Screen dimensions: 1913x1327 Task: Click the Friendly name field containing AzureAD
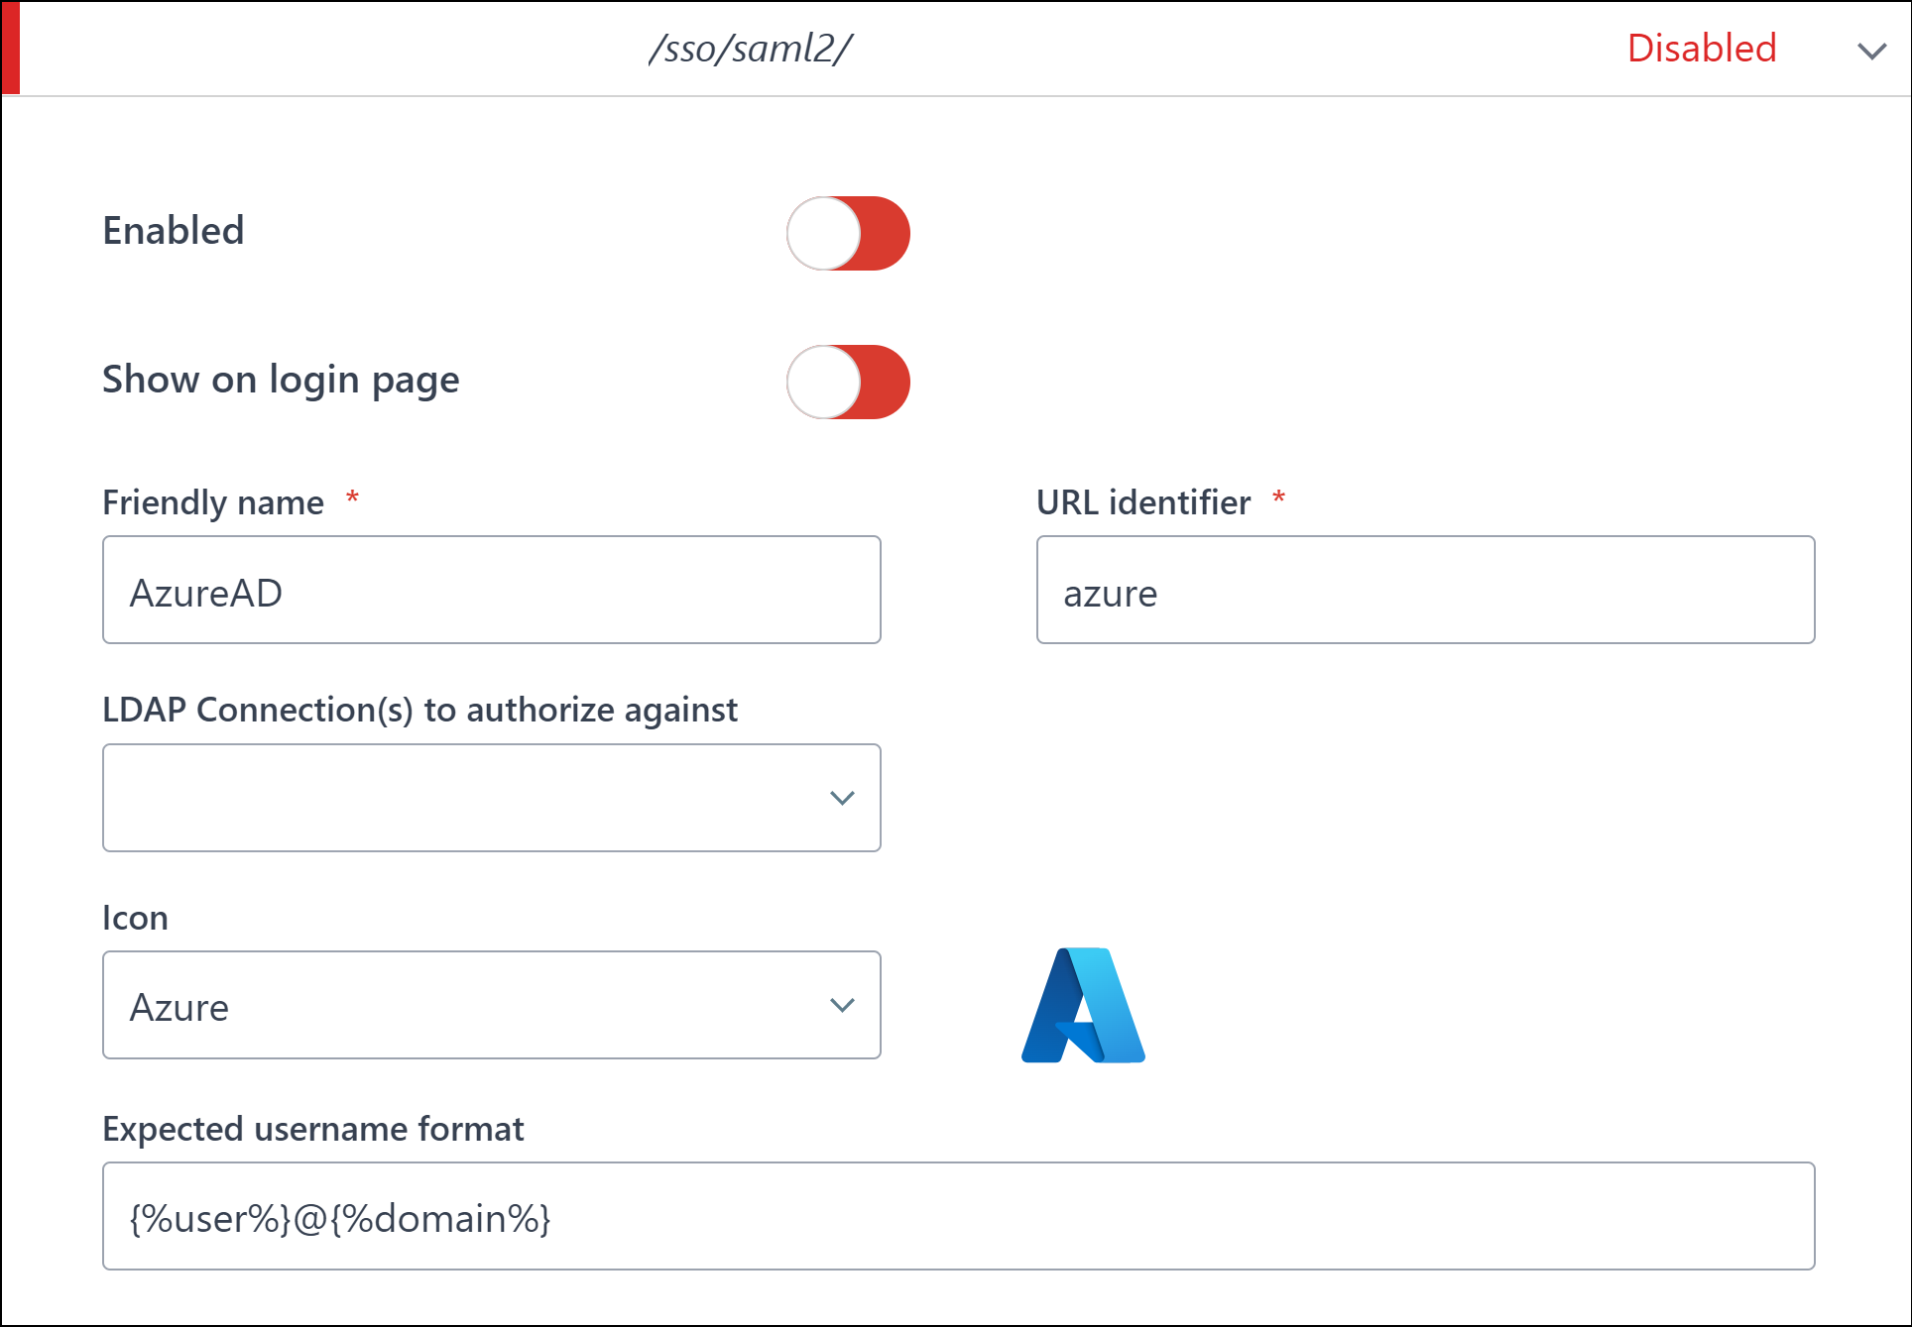pyautogui.click(x=491, y=591)
